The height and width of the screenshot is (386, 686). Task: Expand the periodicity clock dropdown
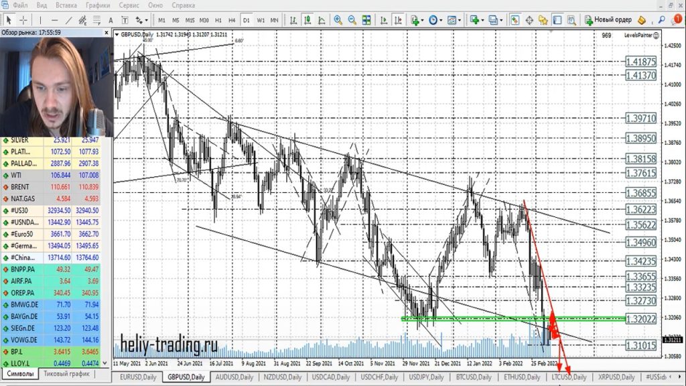tap(436, 20)
